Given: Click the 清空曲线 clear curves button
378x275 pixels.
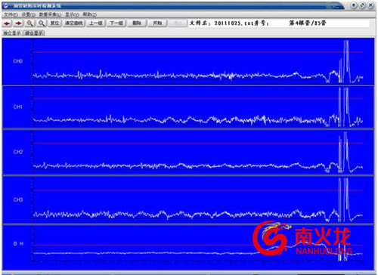Looking at the screenshot, I should [x=74, y=23].
